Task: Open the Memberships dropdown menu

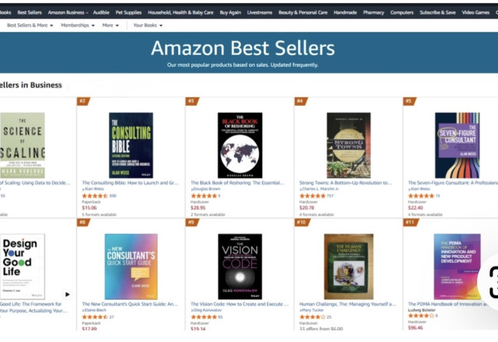Action: tap(78, 26)
